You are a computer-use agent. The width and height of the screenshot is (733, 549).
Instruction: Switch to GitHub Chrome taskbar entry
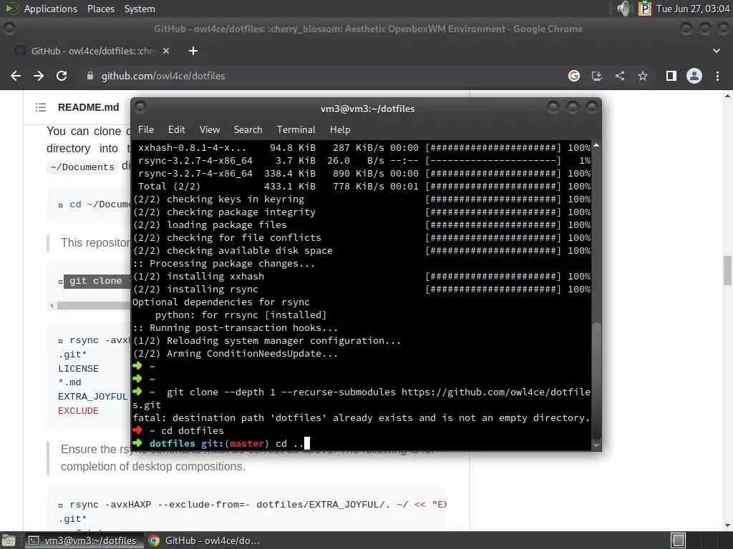tap(204, 540)
